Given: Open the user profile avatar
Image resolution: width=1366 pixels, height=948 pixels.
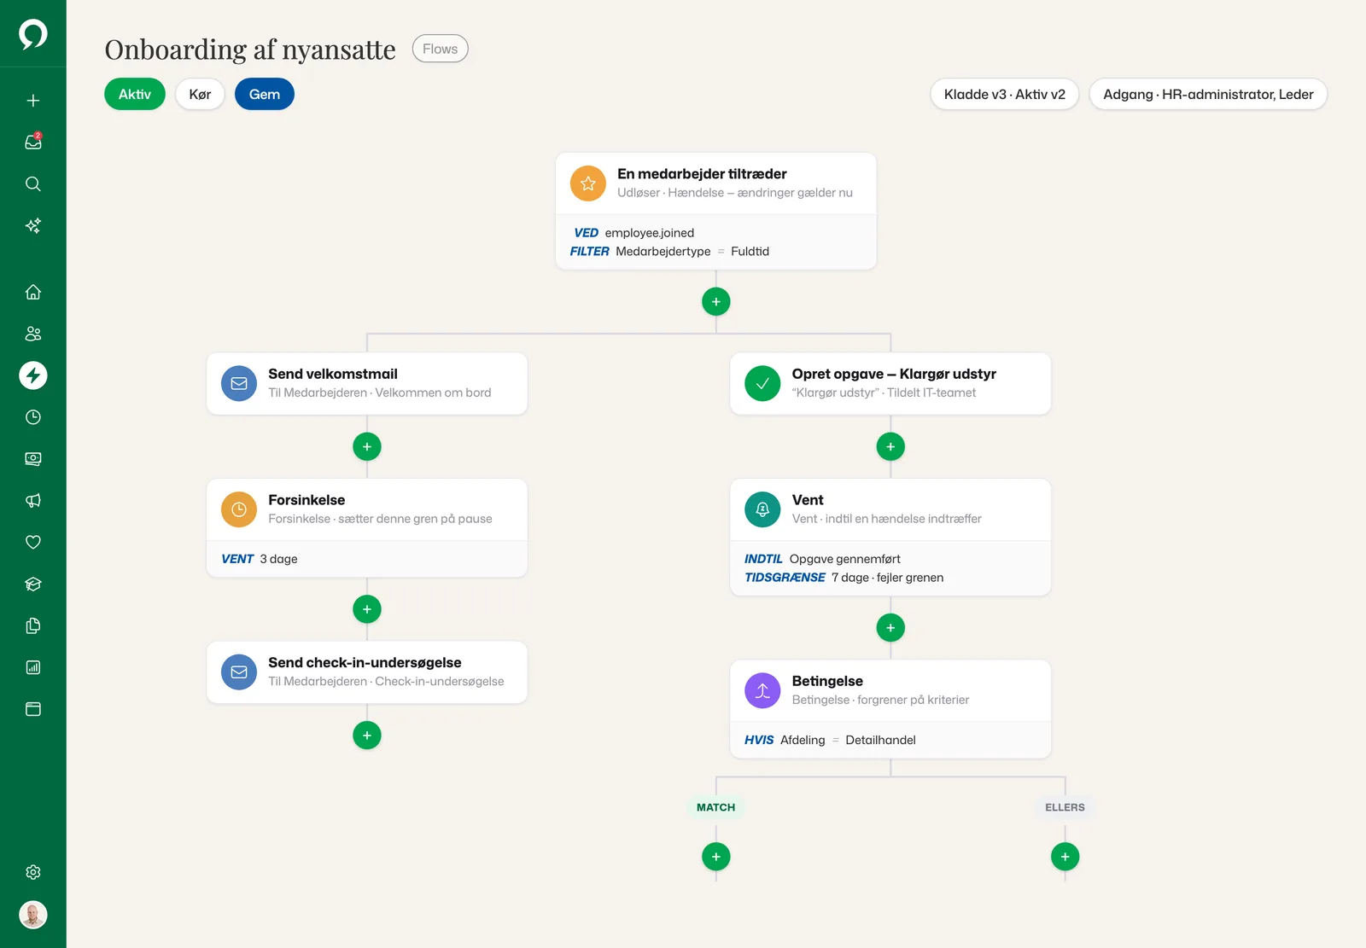Looking at the screenshot, I should point(33,916).
